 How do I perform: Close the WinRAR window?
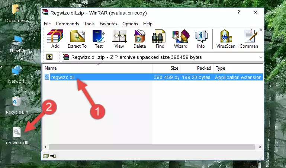(x=256, y=12)
